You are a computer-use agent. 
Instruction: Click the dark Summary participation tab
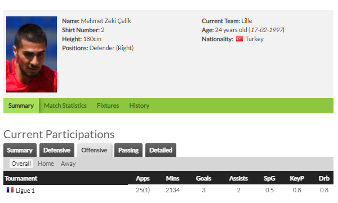point(20,150)
